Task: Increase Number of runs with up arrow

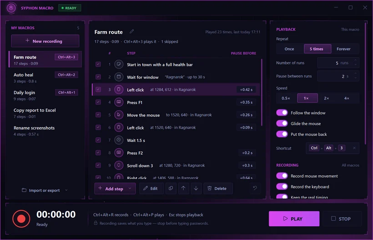Action: [355, 60]
